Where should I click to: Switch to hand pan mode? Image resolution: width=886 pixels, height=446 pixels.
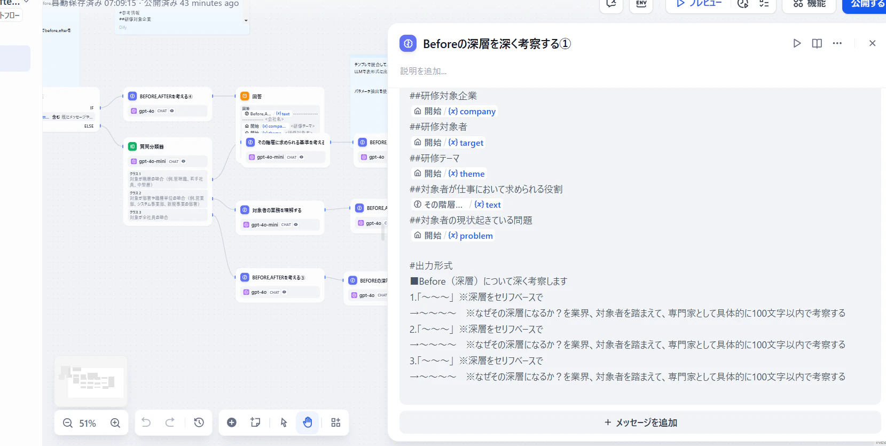(308, 422)
